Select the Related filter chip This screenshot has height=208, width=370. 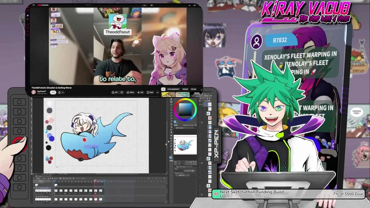[x=185, y=89]
